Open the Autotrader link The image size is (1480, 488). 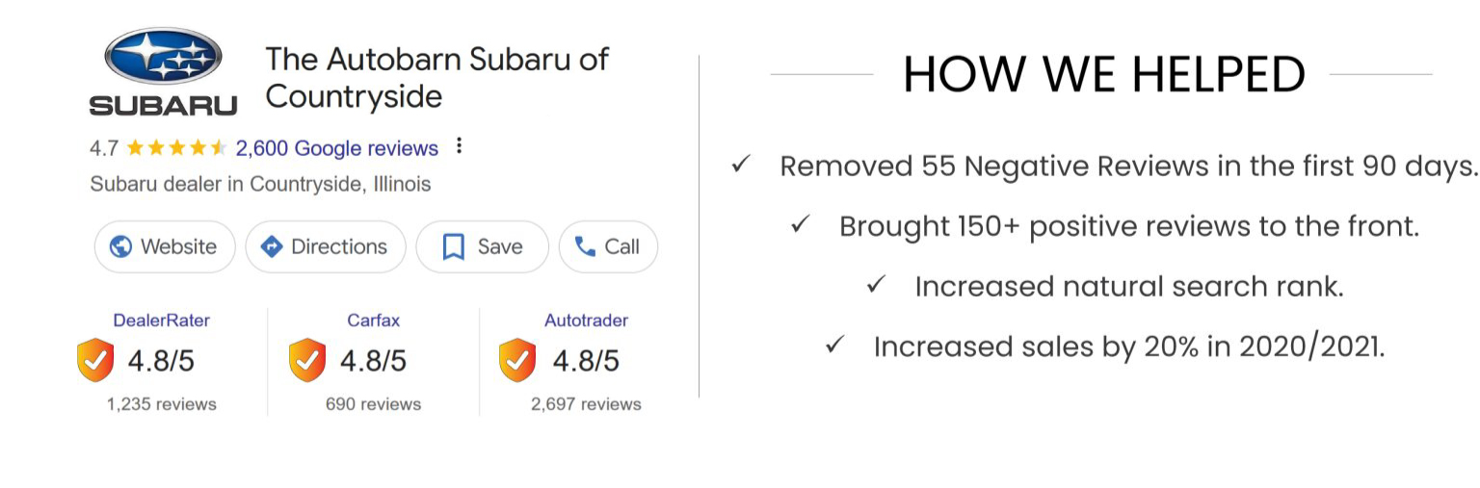point(586,321)
